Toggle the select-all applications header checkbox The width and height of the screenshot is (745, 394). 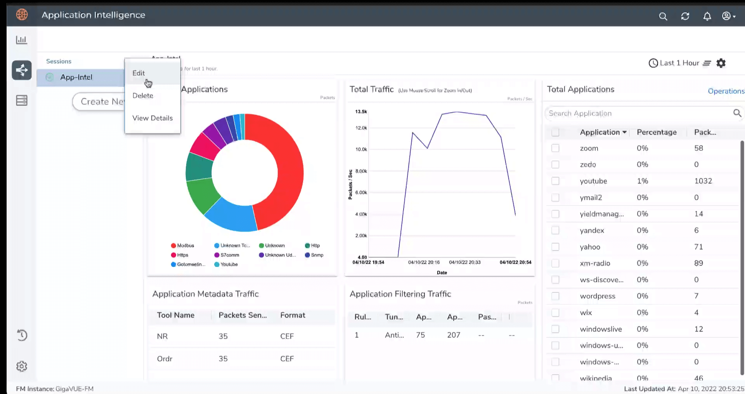coord(555,132)
